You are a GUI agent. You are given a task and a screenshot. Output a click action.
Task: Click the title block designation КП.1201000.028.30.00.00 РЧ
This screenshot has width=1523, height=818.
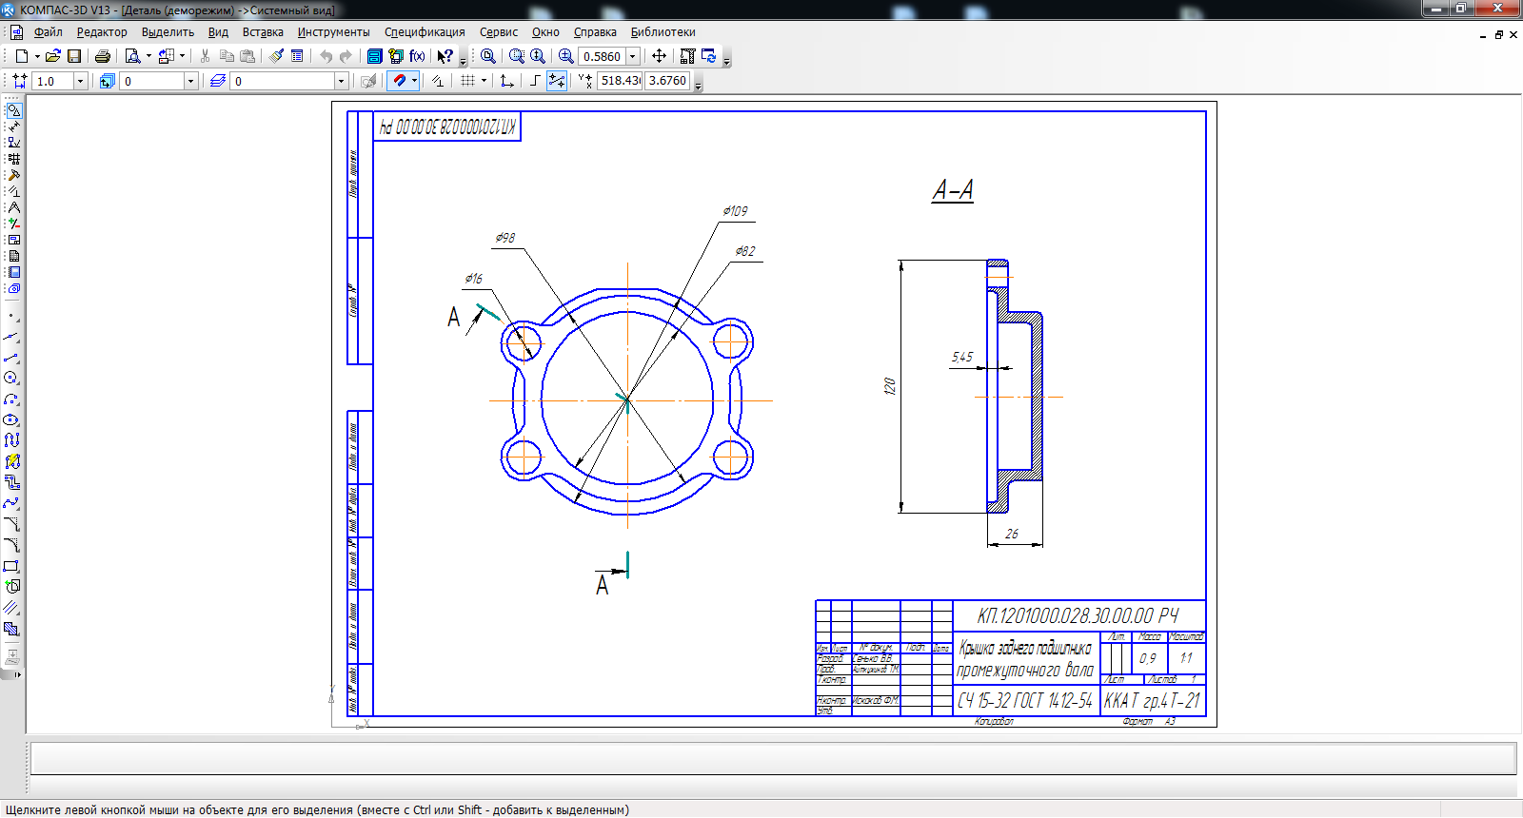[x=1078, y=615]
